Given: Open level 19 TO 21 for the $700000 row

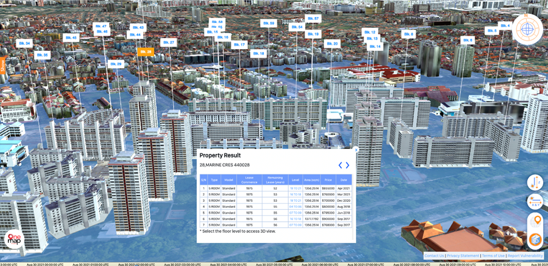Looking at the screenshot, I should click(296, 201).
